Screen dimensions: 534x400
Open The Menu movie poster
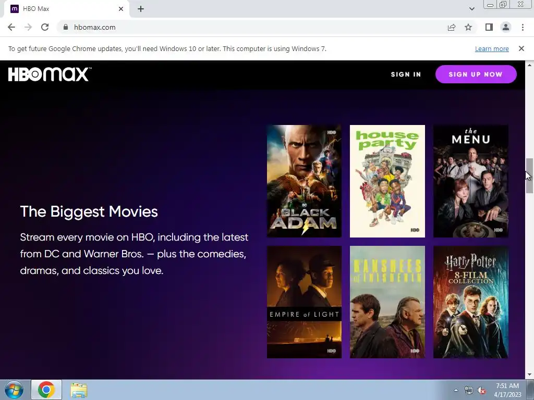pyautogui.click(x=471, y=181)
